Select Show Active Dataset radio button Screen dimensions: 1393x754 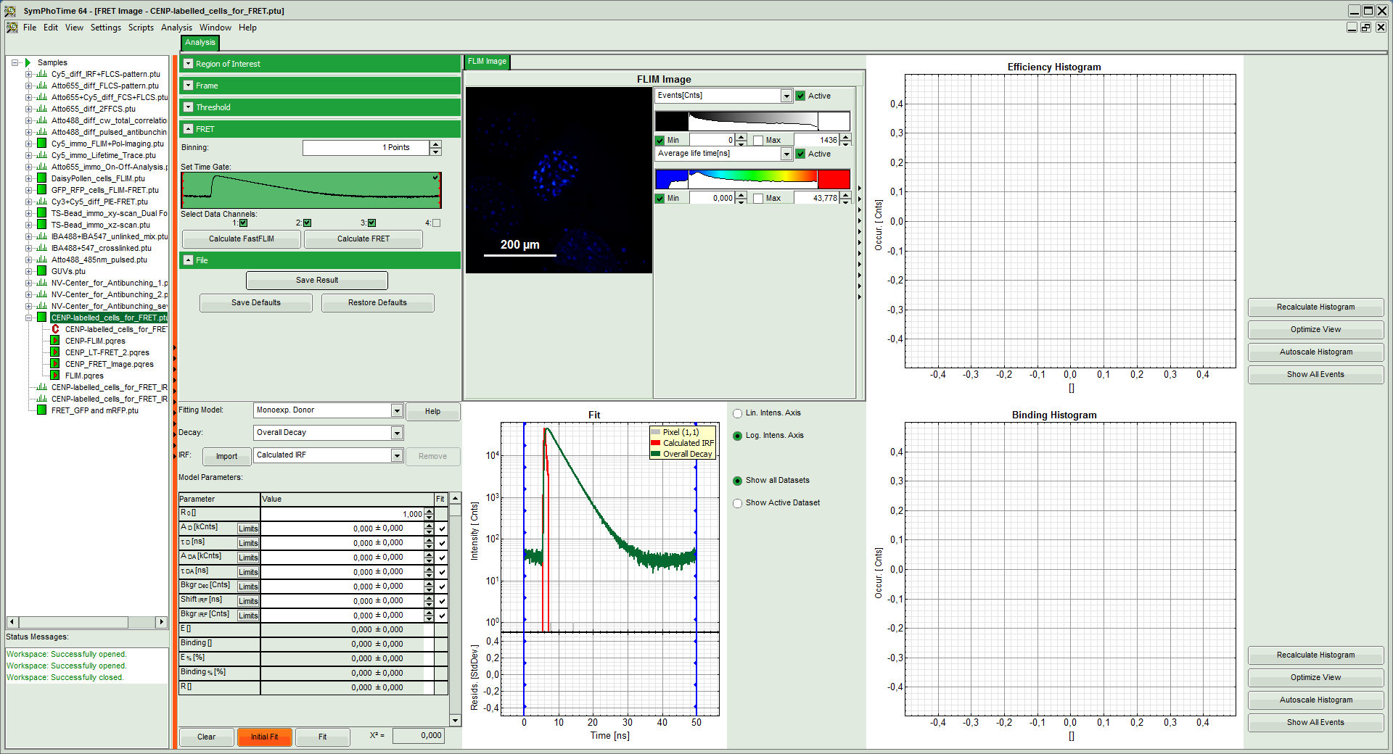pyautogui.click(x=738, y=503)
